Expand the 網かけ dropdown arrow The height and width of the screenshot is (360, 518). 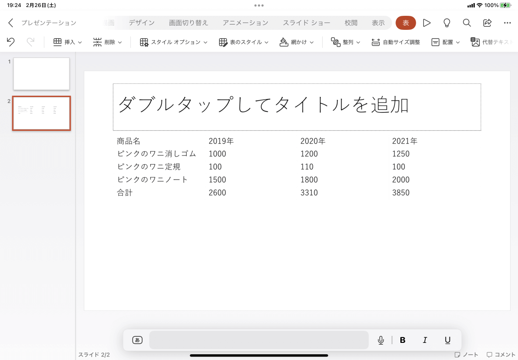click(x=312, y=42)
